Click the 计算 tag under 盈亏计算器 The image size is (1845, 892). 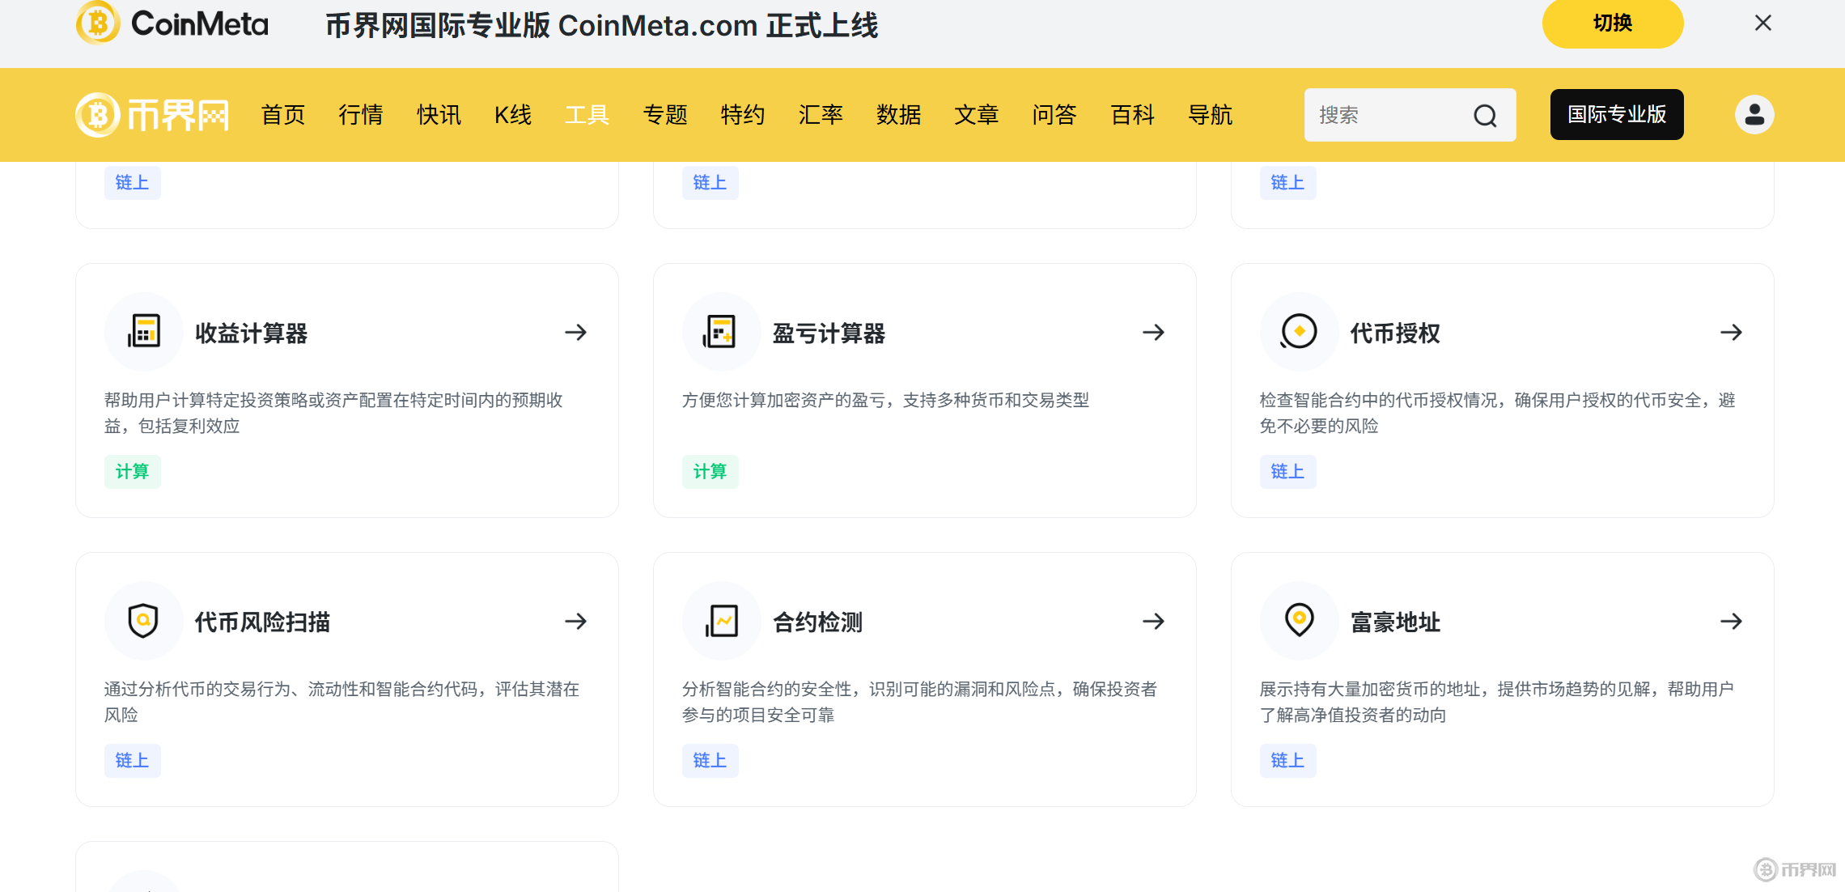710,471
